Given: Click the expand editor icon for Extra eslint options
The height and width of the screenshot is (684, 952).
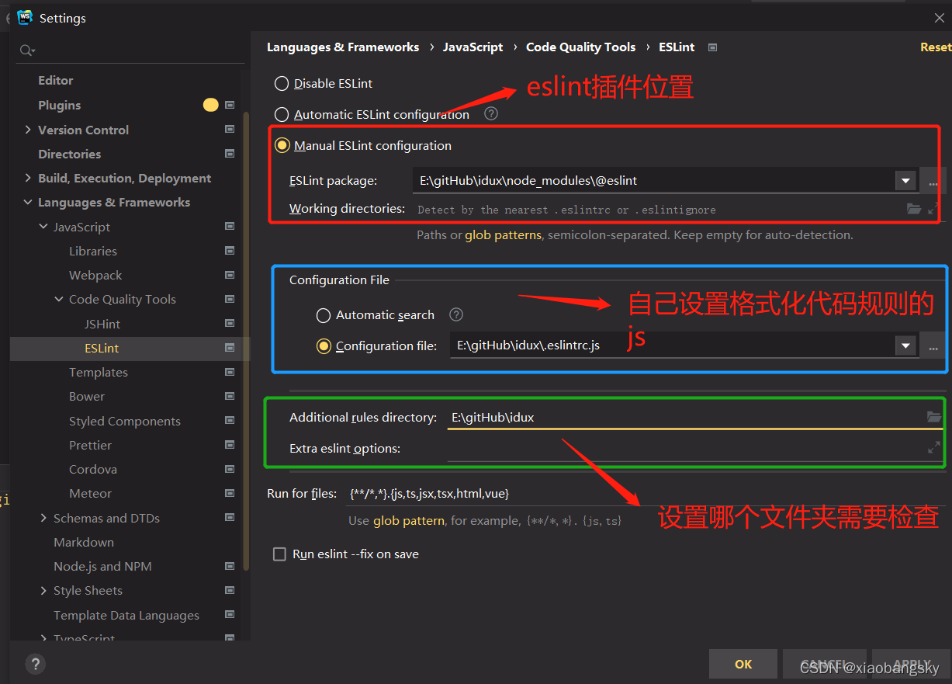Looking at the screenshot, I should click(934, 447).
